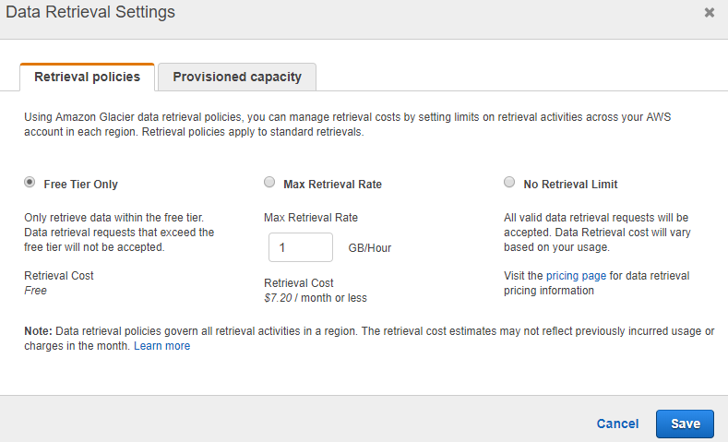This screenshot has width=728, height=442.
Task: Open the Provisioned capacity tab
Action: point(237,78)
